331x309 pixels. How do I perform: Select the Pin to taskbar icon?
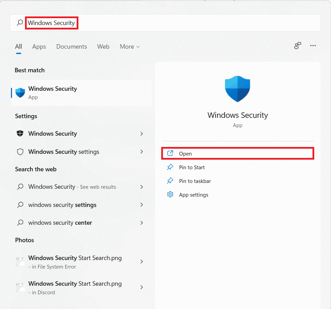click(170, 181)
